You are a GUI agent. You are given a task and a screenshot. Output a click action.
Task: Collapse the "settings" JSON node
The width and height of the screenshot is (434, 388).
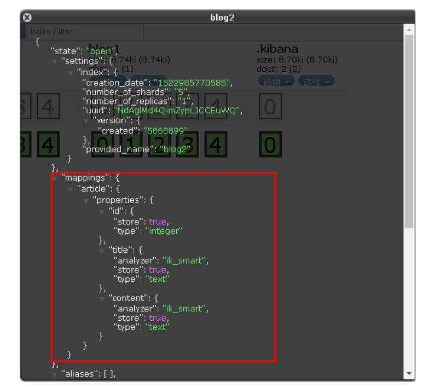point(55,62)
